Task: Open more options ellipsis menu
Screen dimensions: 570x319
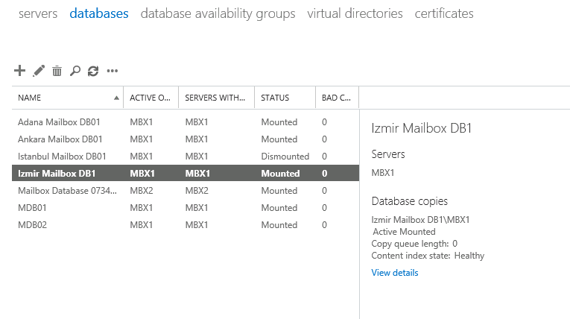Action: point(113,71)
